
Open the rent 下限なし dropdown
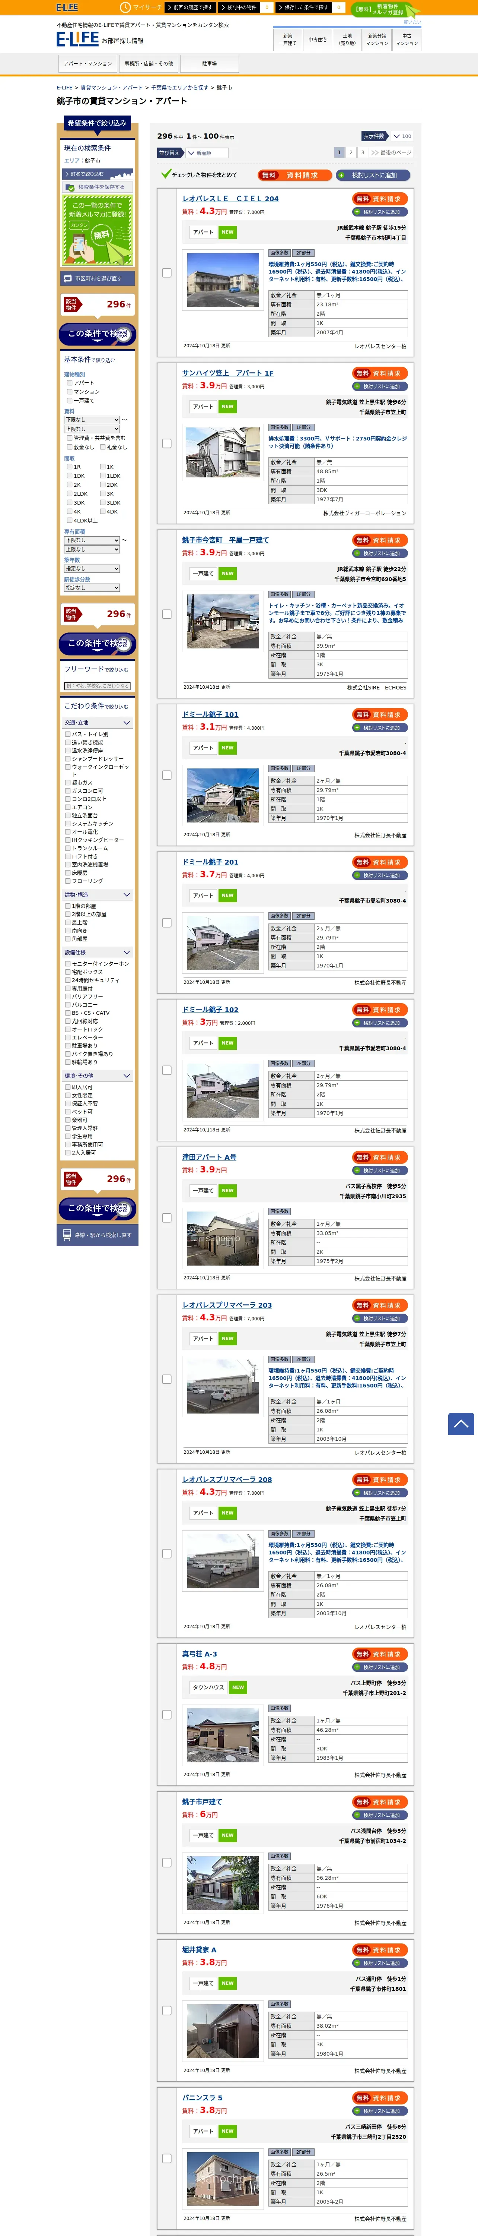[x=92, y=419]
